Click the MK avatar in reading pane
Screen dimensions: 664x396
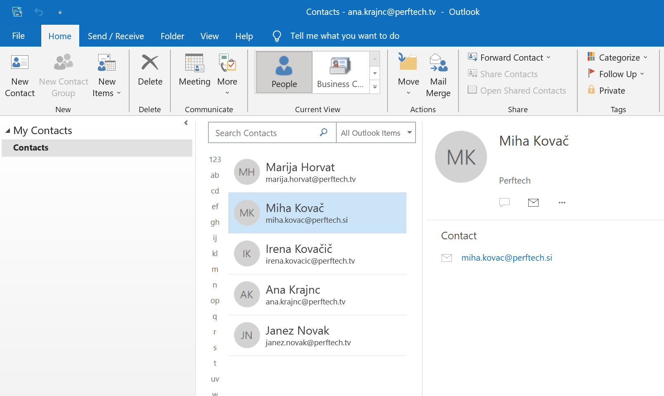pyautogui.click(x=461, y=157)
